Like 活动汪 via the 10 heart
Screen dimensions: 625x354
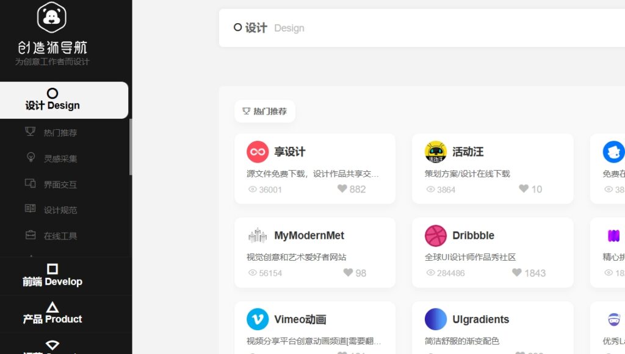click(524, 188)
